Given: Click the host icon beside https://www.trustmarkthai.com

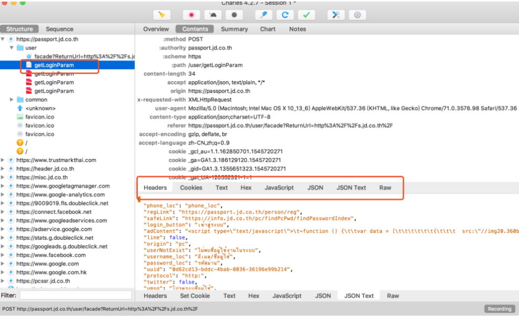Looking at the screenshot, I should [11, 160].
